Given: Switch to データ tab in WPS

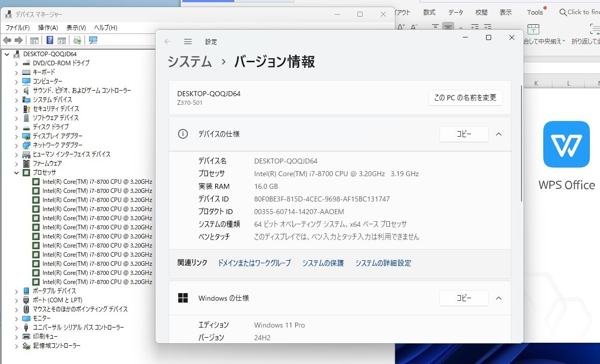Looking at the screenshot, I should point(456,12).
